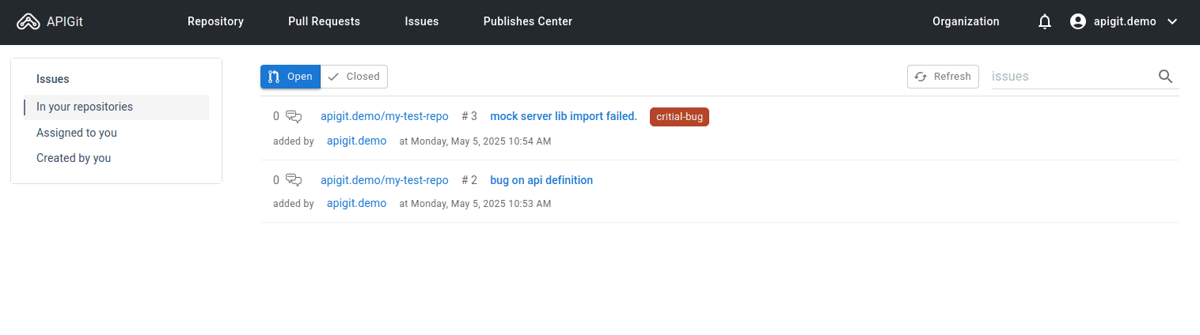Switch to Closed issues tab

point(354,77)
